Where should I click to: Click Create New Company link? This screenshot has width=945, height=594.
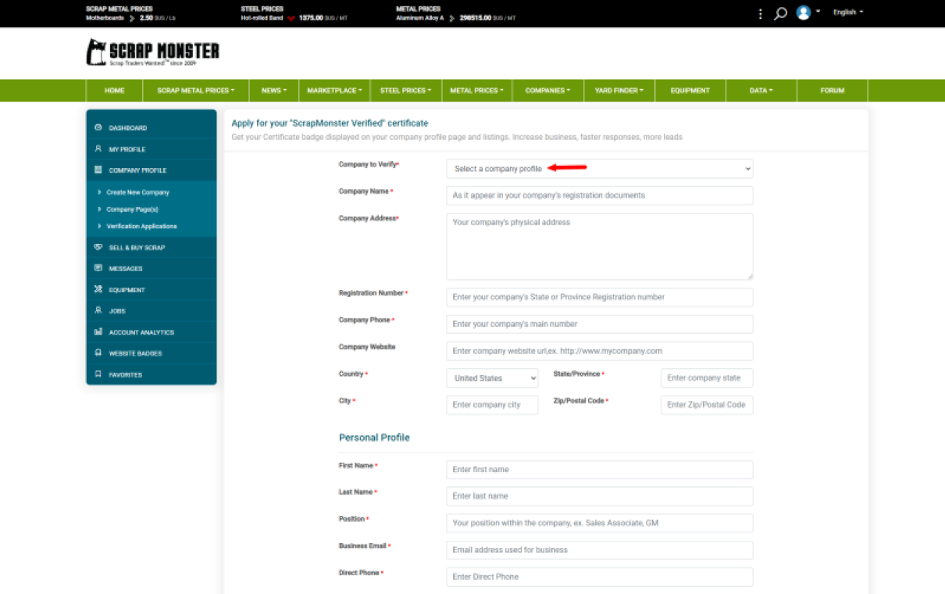137,192
